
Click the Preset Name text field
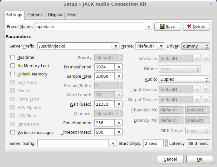click(90, 27)
